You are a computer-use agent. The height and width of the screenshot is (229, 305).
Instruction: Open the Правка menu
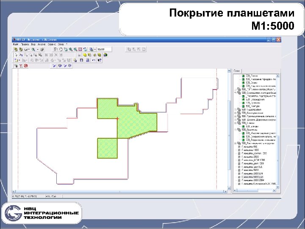click(25, 45)
